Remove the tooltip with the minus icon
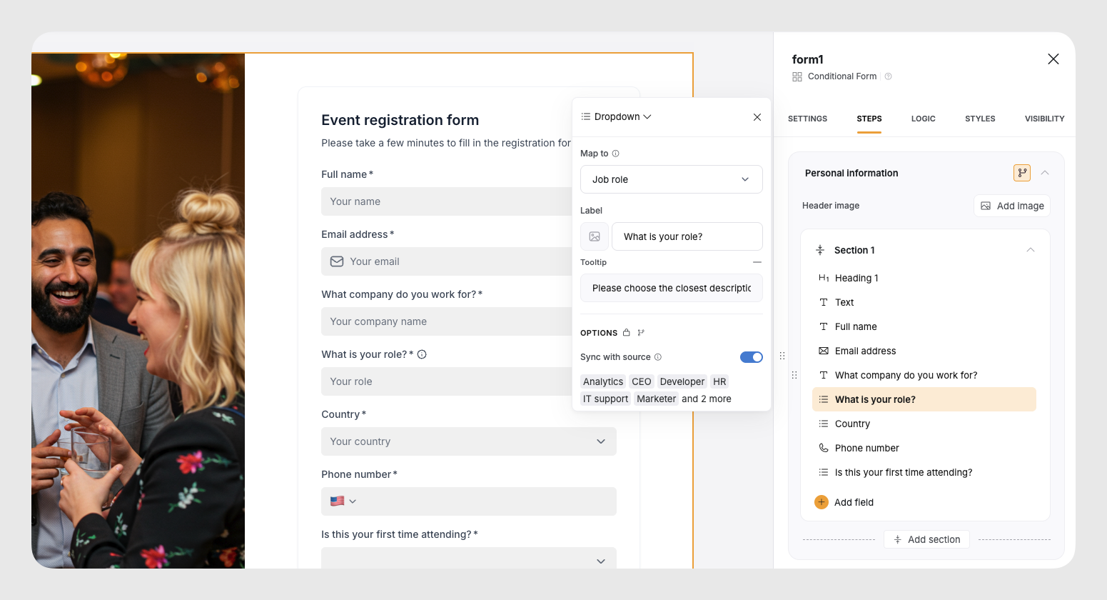This screenshot has width=1107, height=600. click(757, 262)
